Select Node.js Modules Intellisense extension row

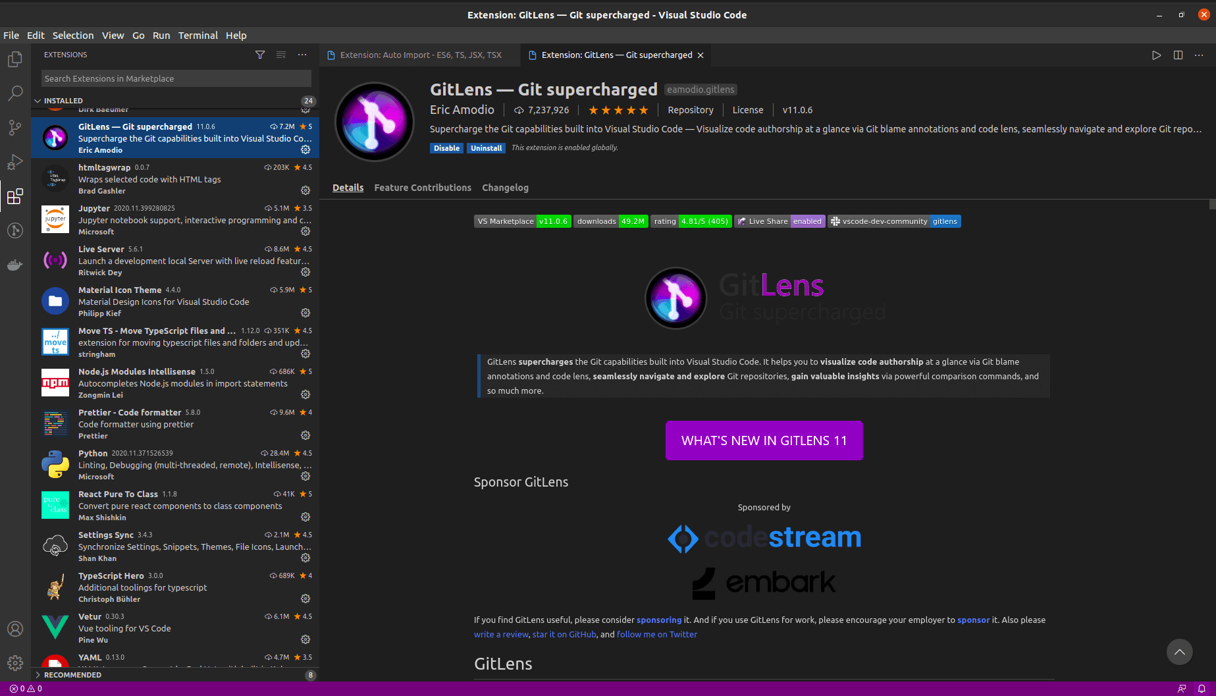tap(176, 383)
